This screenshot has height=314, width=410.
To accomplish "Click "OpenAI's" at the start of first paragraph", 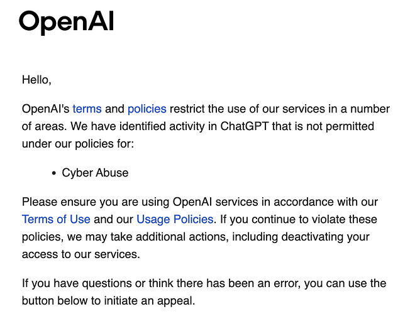I will (45, 109).
